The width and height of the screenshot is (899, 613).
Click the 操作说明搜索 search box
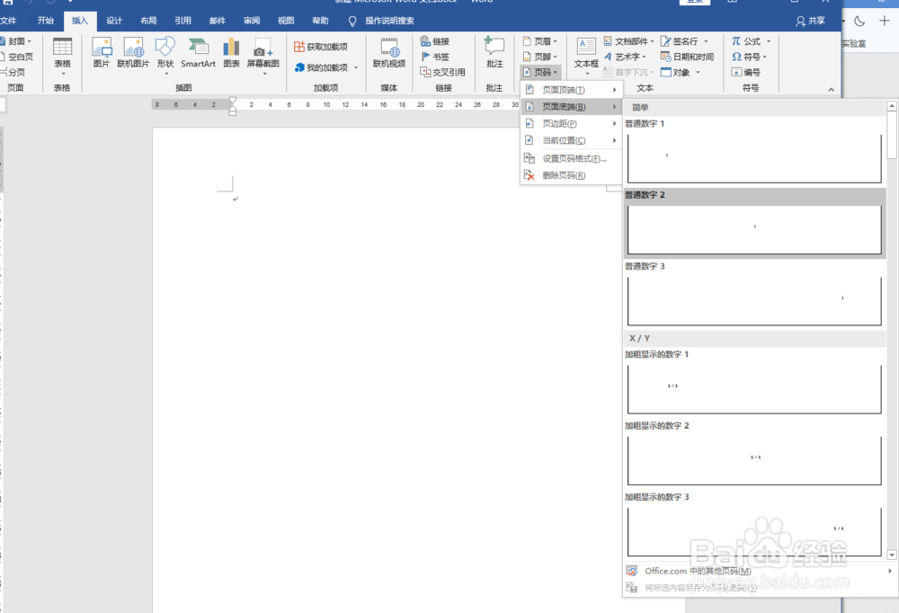(381, 21)
